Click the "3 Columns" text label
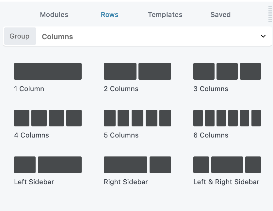 pos(211,89)
